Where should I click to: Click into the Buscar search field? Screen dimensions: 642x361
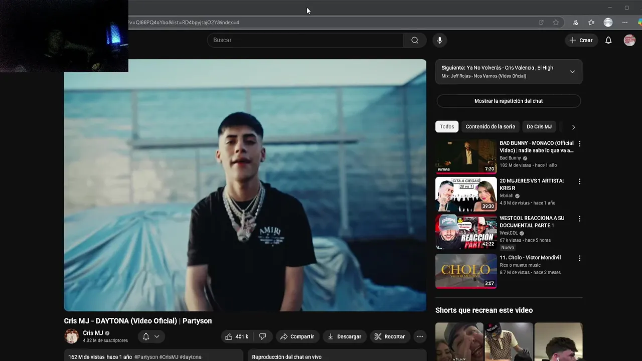pos(305,40)
